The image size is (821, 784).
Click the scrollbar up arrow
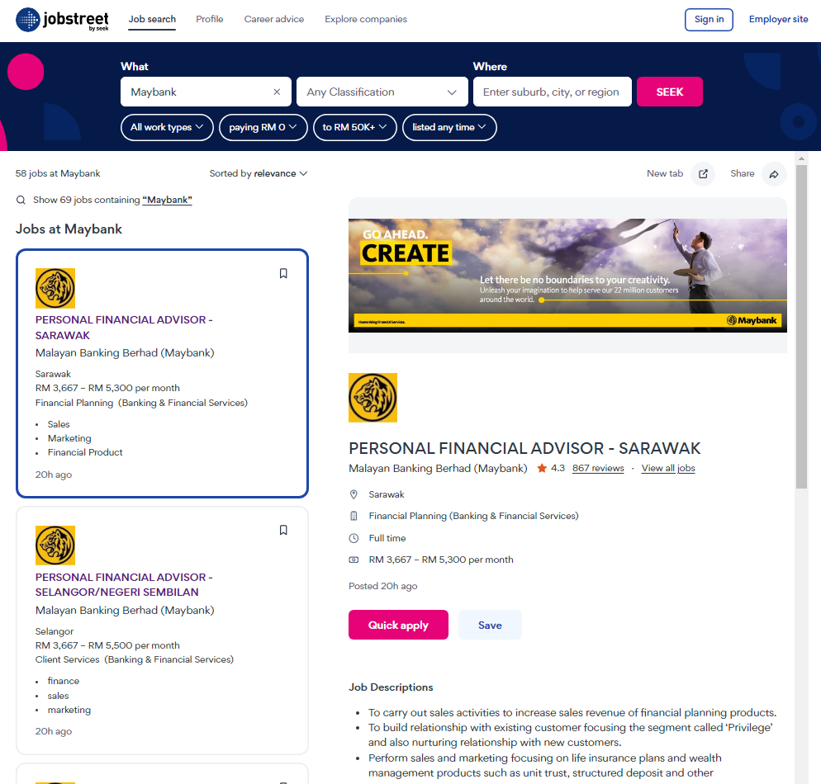(801, 158)
